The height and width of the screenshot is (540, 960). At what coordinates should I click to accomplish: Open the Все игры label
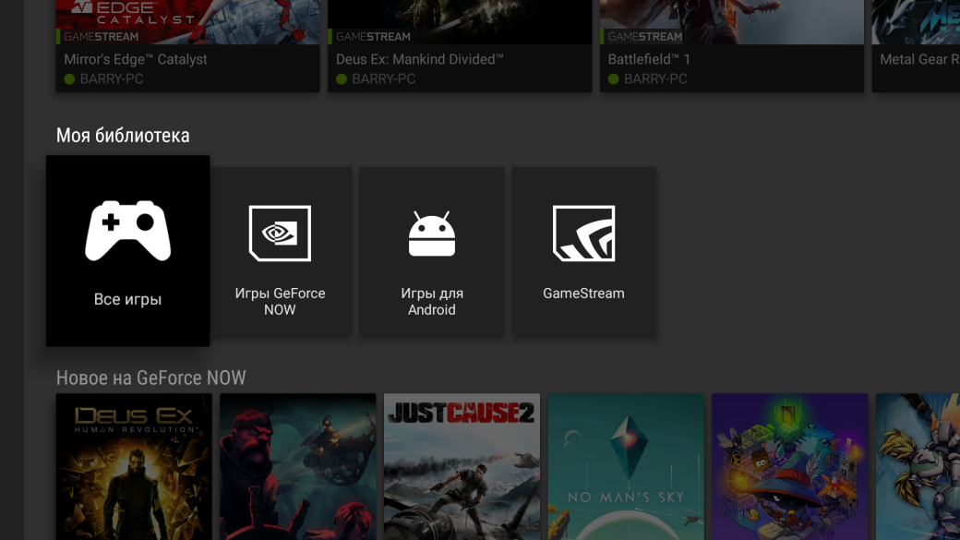pyautogui.click(x=127, y=299)
